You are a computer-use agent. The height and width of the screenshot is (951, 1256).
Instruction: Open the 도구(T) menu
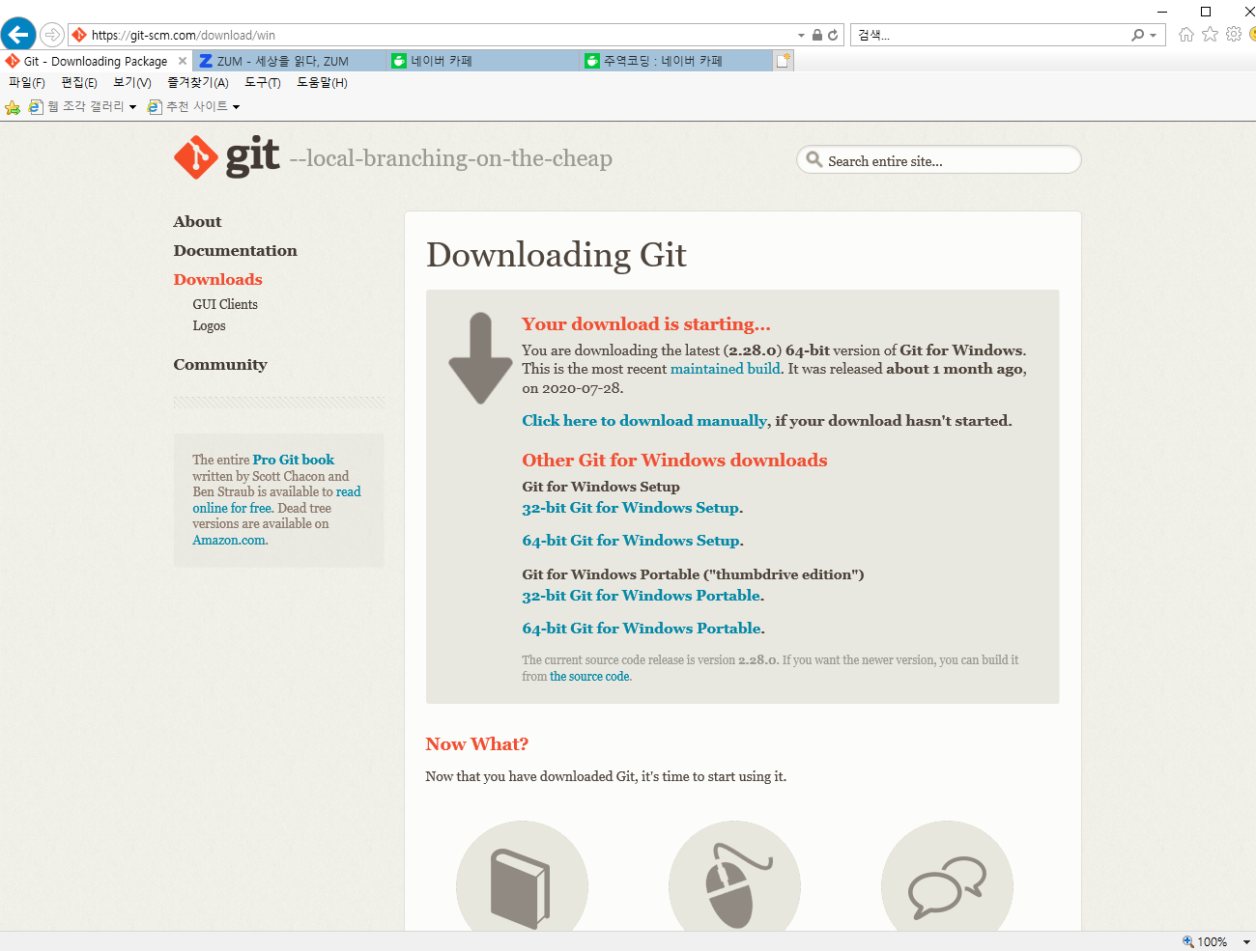[x=263, y=83]
